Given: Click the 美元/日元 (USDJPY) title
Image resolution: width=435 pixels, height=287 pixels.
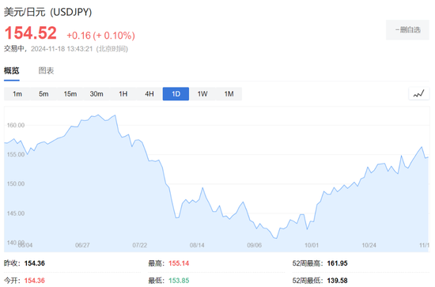Looking at the screenshot, I should [x=47, y=12].
